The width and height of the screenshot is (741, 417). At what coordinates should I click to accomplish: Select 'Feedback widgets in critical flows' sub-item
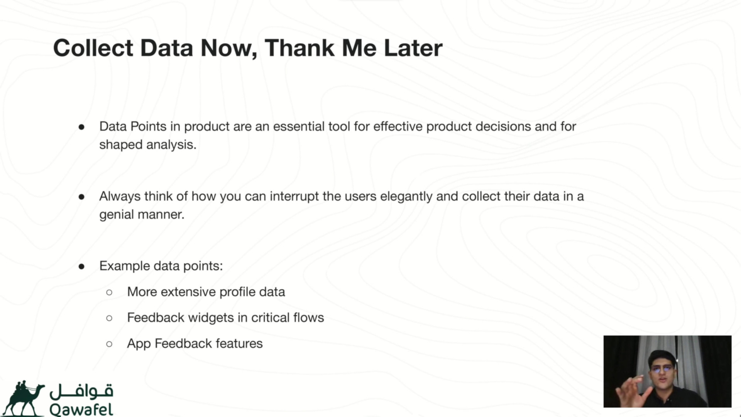pos(225,318)
